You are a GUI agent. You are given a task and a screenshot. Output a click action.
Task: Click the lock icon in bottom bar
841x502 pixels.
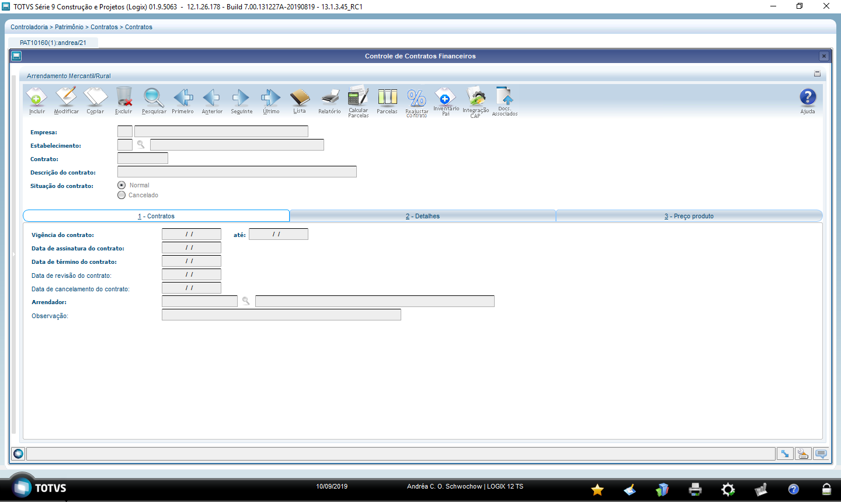click(x=826, y=489)
